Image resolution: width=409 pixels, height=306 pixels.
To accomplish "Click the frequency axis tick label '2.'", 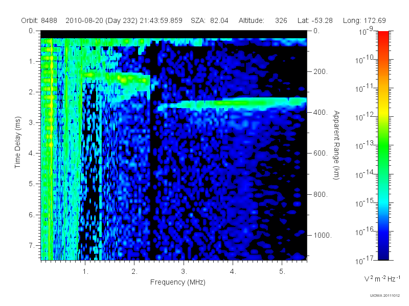I will [134, 272].
